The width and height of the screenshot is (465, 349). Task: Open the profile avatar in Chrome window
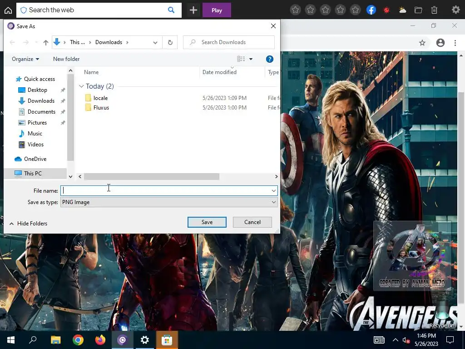click(x=440, y=43)
